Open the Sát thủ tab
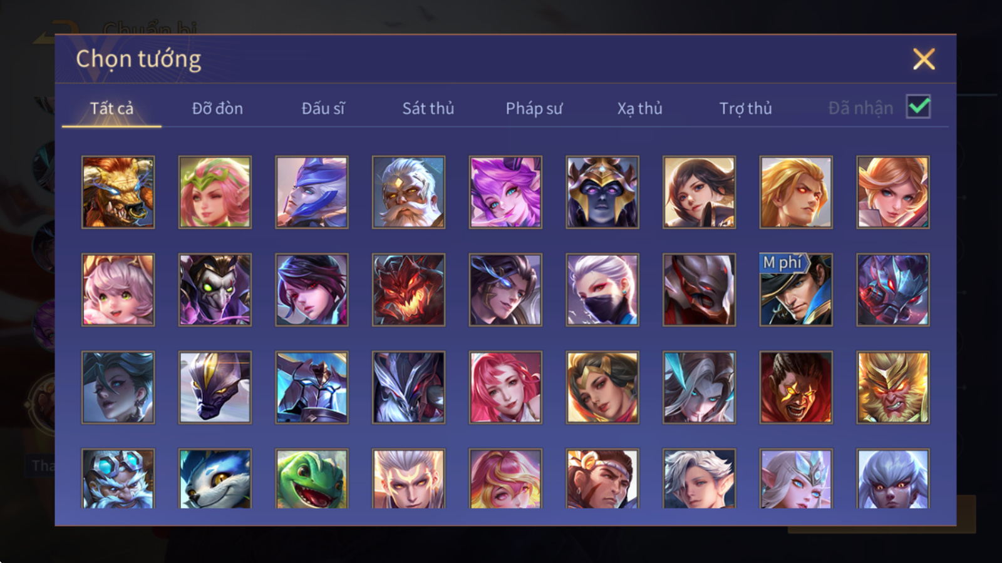 pos(428,108)
